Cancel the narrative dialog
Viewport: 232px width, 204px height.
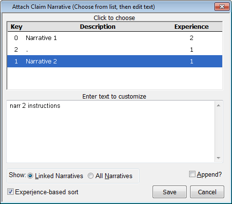(x=207, y=192)
